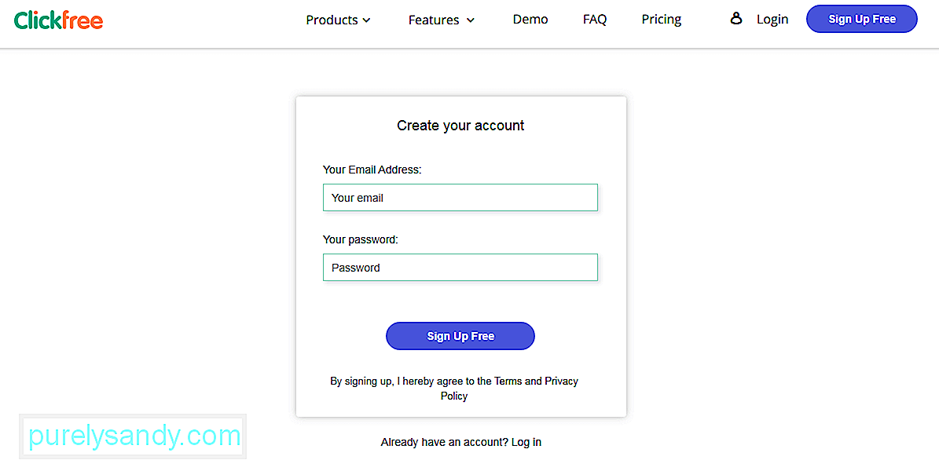
Task: Click the header Sign Up Free button
Action: pos(862,19)
